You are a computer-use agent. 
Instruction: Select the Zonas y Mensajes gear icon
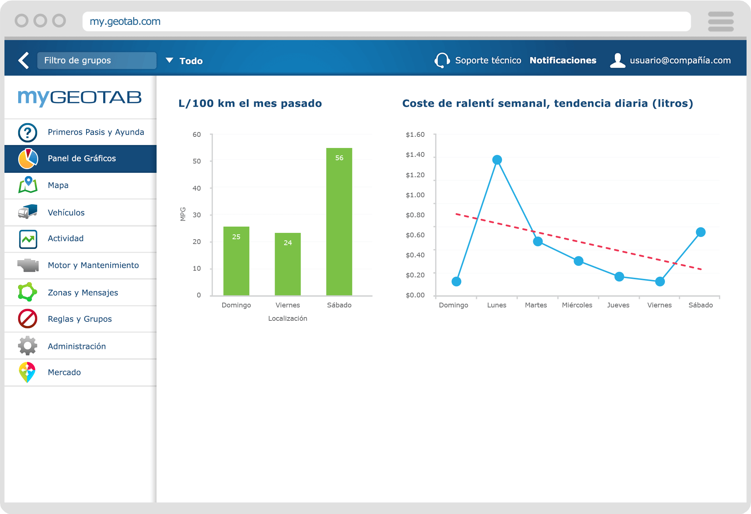click(28, 292)
